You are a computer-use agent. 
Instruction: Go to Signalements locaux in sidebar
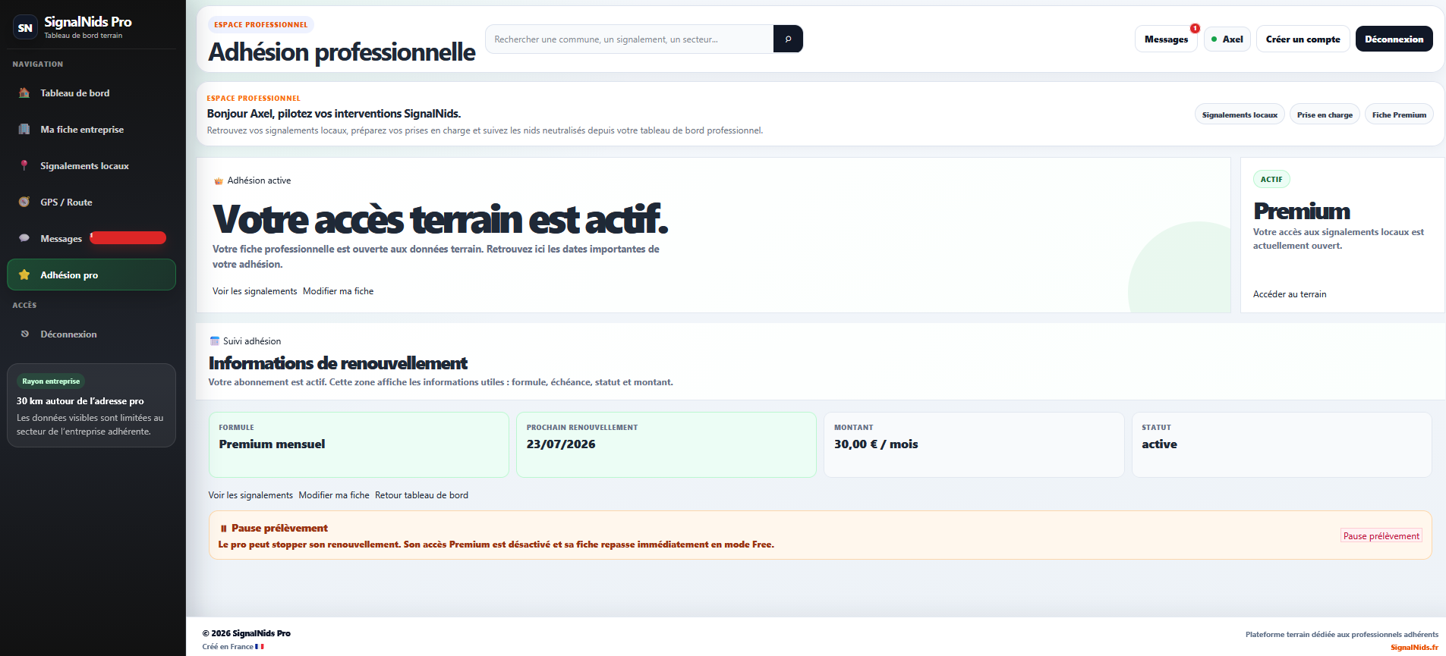point(91,165)
